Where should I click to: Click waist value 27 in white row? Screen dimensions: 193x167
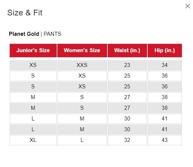point(127,97)
